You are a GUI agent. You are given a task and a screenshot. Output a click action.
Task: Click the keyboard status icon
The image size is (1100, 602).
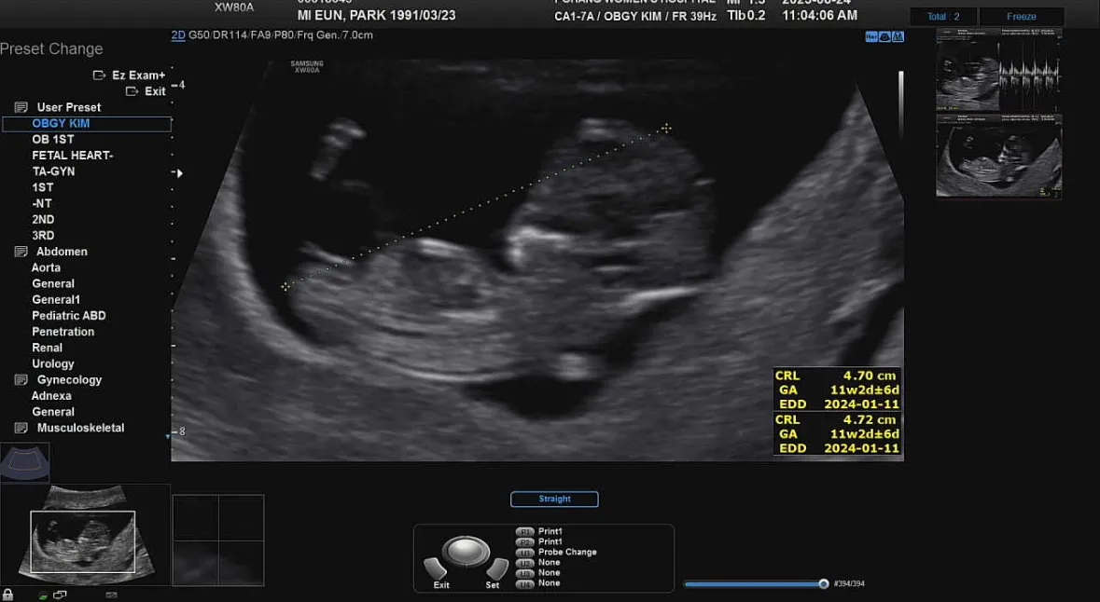(x=112, y=595)
